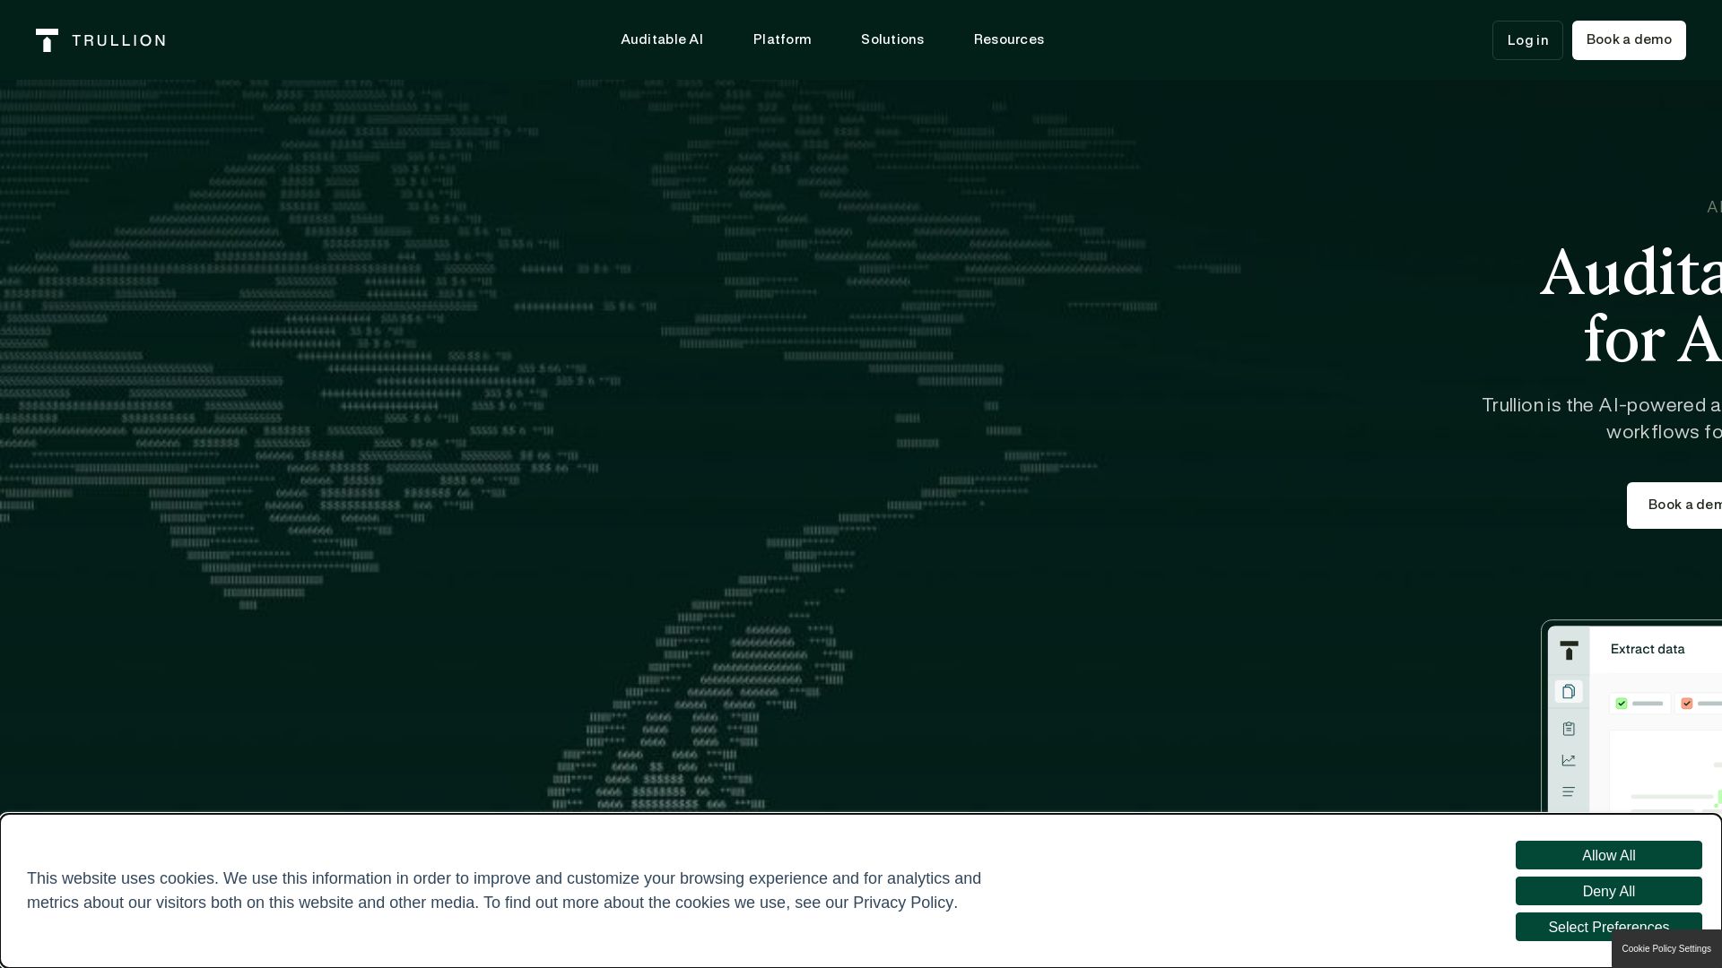Select trend chart icon in preview sidebar

pos(1569,760)
